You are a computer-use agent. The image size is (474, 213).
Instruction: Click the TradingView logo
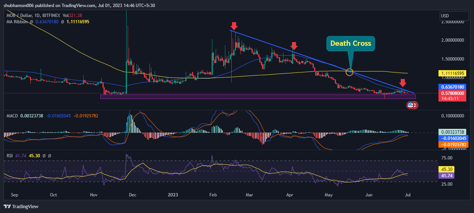coord(21,206)
